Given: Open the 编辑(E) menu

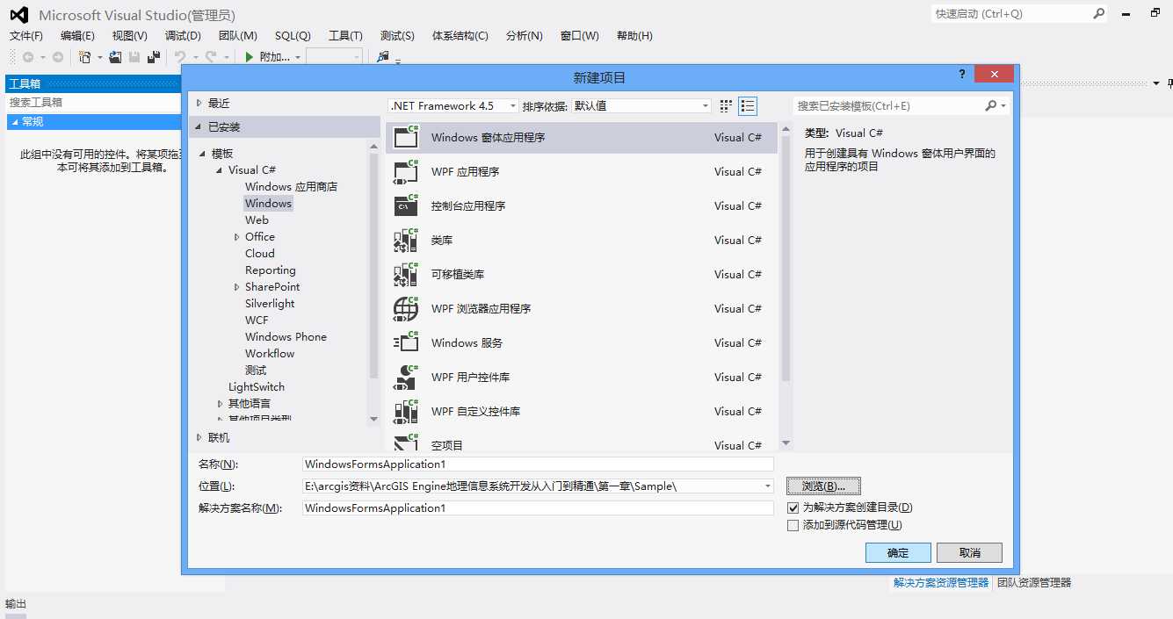Looking at the screenshot, I should [77, 35].
